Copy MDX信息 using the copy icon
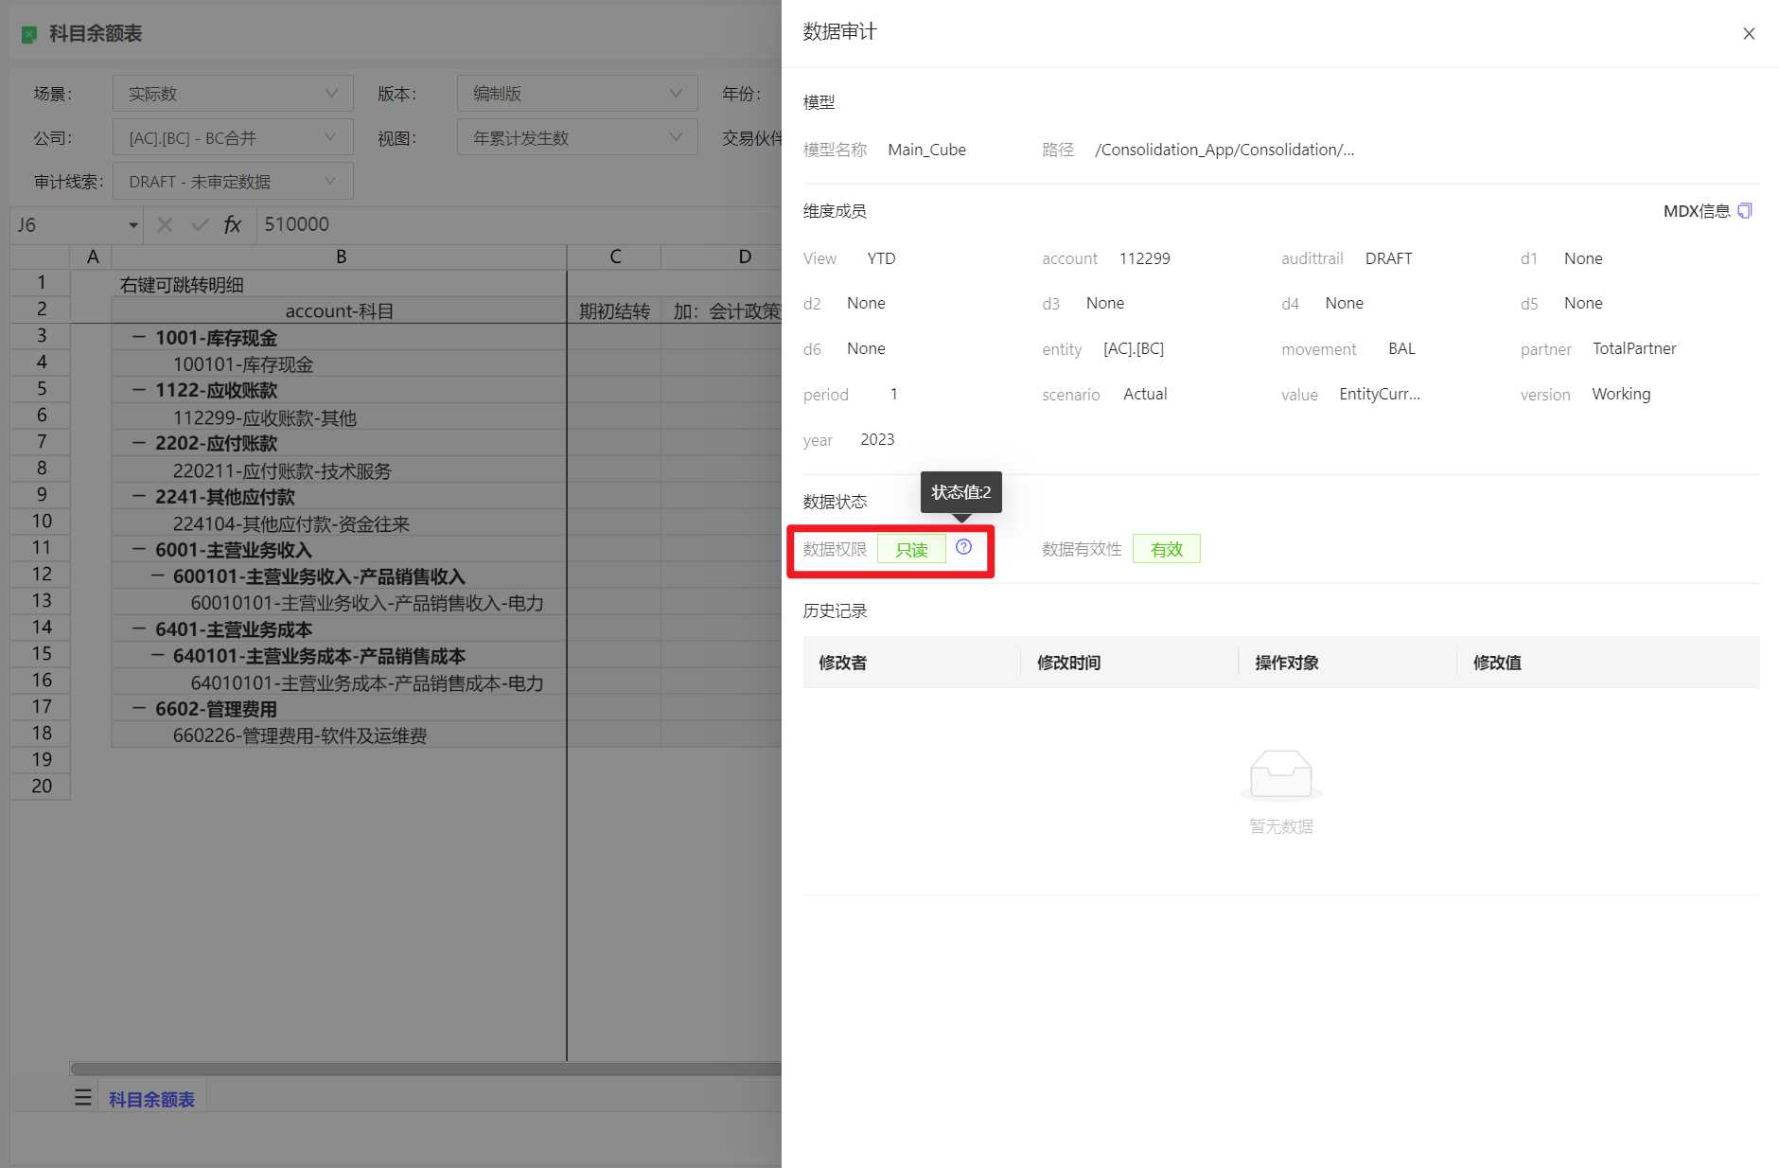This screenshot has width=1779, height=1168. pos(1745,211)
